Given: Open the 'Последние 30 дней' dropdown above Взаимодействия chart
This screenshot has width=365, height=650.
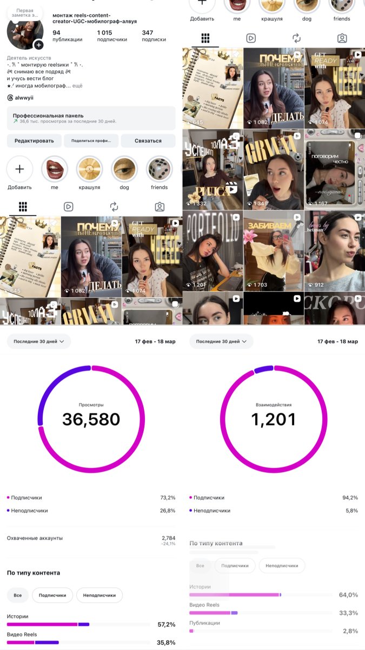Looking at the screenshot, I should pos(221,341).
